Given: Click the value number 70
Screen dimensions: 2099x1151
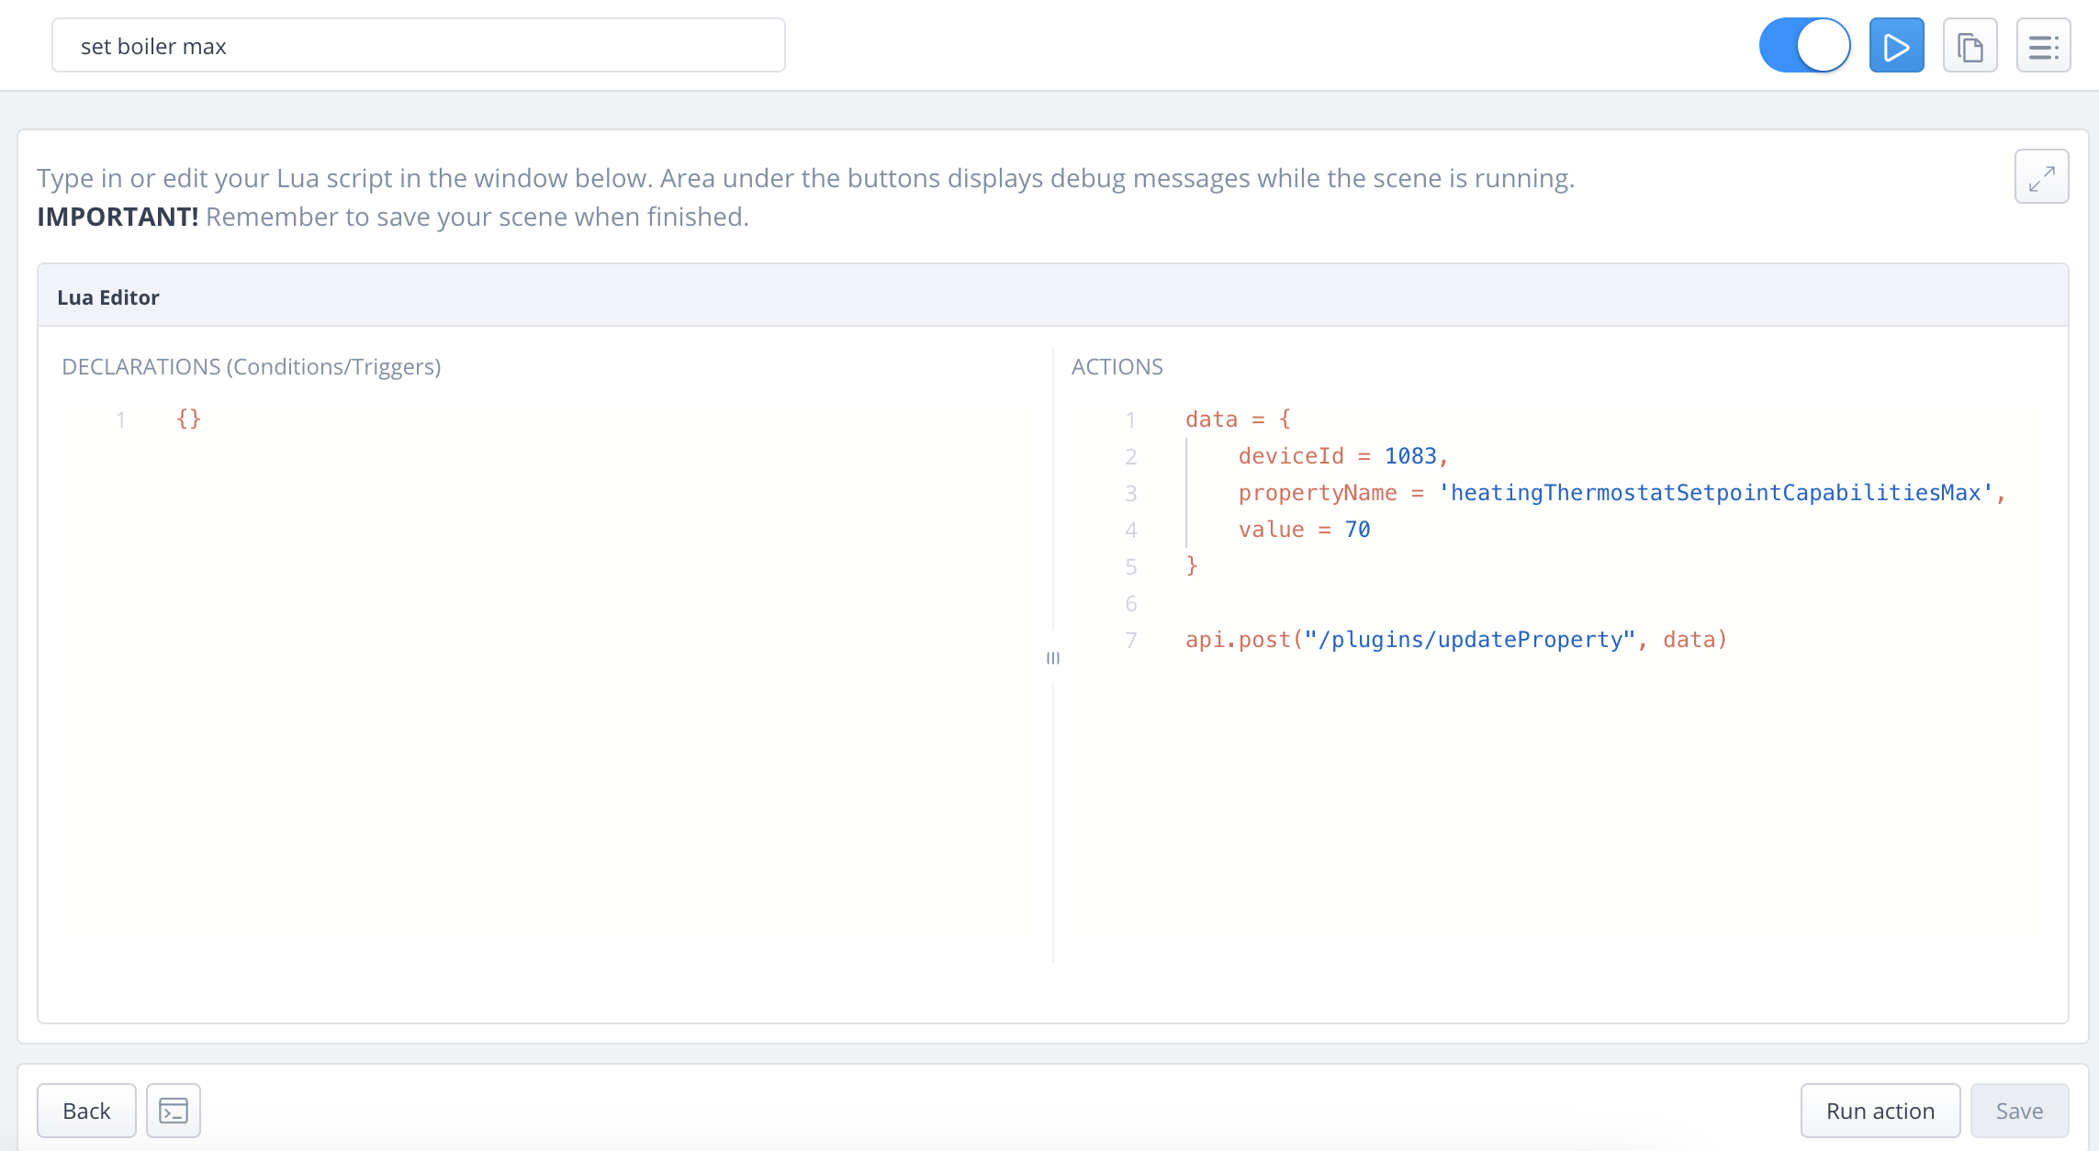Looking at the screenshot, I should coord(1357,530).
